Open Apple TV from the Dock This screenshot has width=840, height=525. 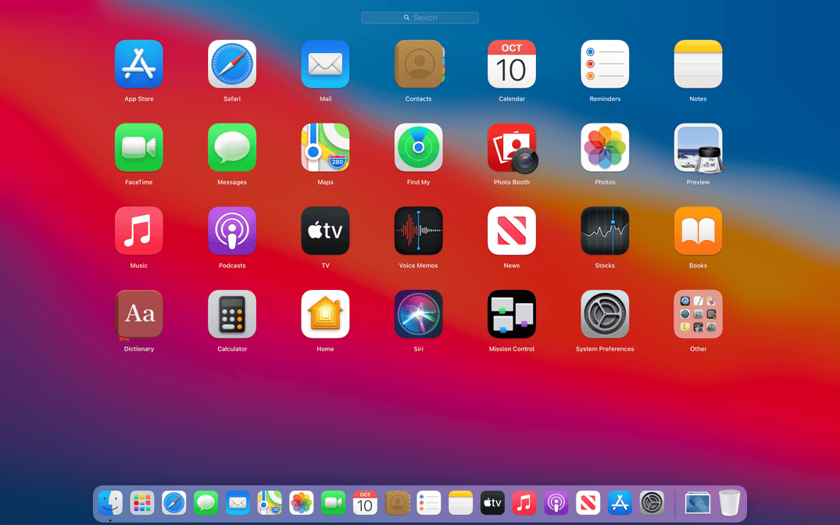tap(493, 503)
